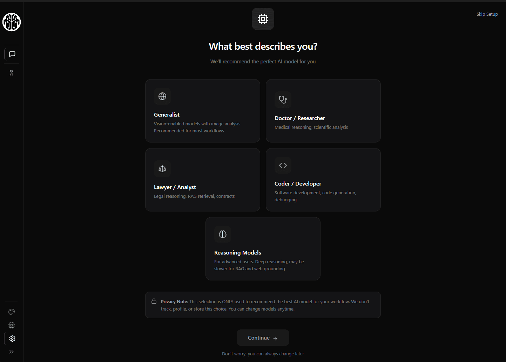506x362 pixels.
Task: Choose the Reasoning Models option
Action: pos(263,249)
